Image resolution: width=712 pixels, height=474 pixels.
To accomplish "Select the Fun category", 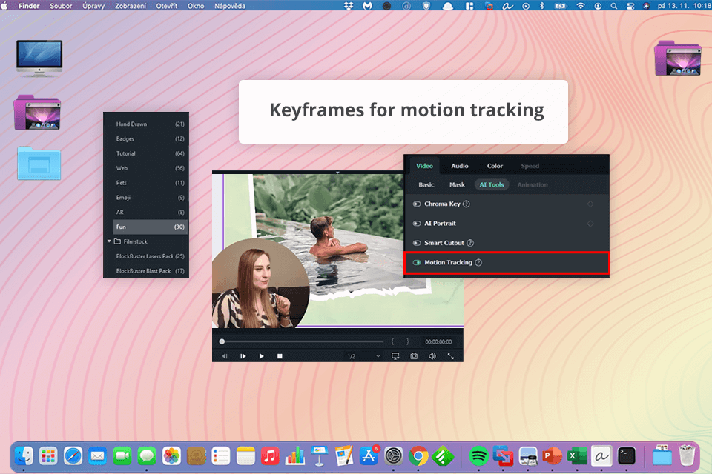I will click(x=151, y=227).
